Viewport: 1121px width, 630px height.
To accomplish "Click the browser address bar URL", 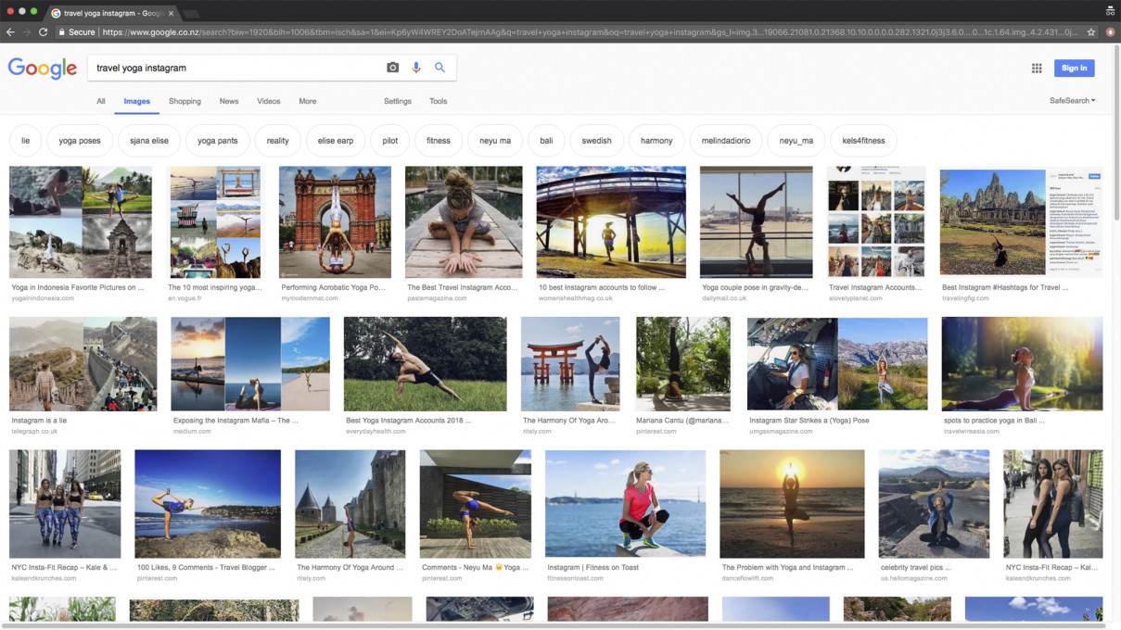I will point(589,31).
